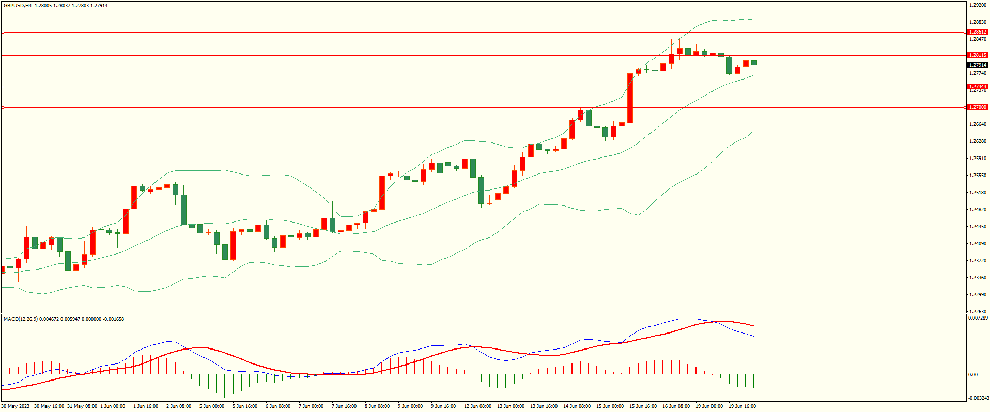Click the 1.24450 price scale value
Viewport: 990px width, 412px height.
(x=978, y=227)
